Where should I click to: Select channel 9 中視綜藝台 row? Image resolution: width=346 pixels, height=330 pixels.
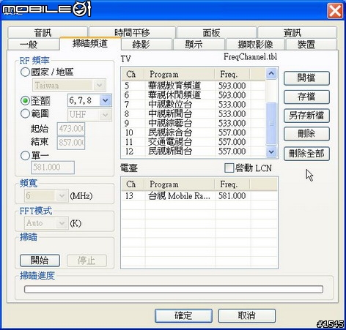pyautogui.click(x=194, y=123)
